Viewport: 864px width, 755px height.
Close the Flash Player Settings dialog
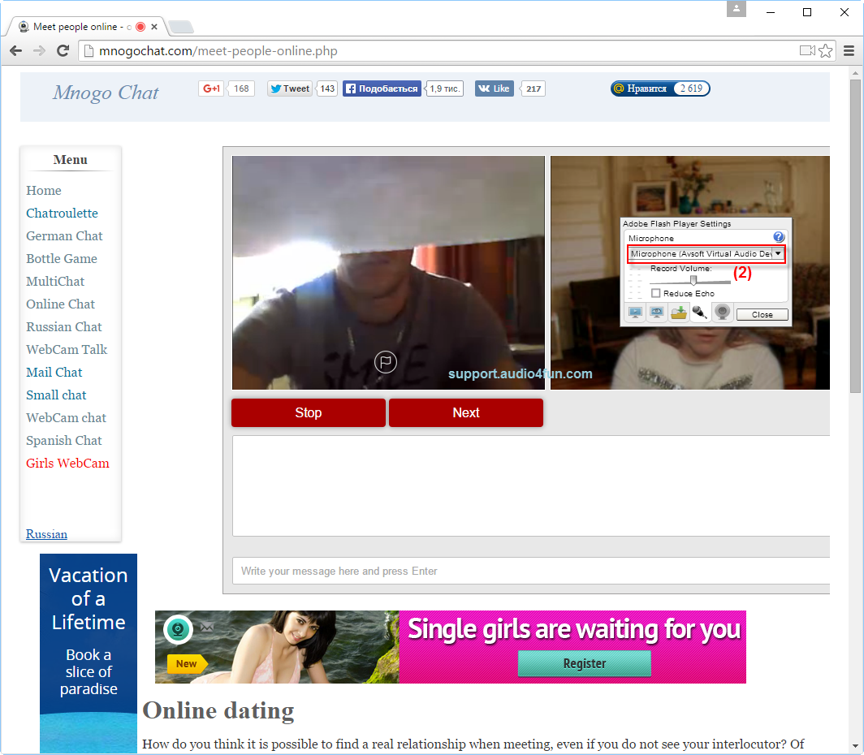[762, 314]
